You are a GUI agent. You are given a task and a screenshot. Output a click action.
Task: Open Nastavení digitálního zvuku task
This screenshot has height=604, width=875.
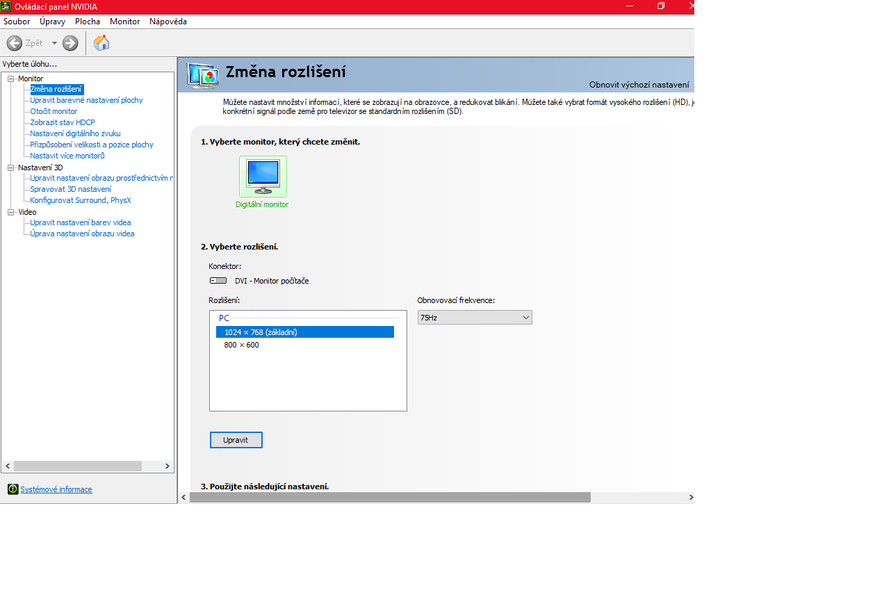[75, 133]
